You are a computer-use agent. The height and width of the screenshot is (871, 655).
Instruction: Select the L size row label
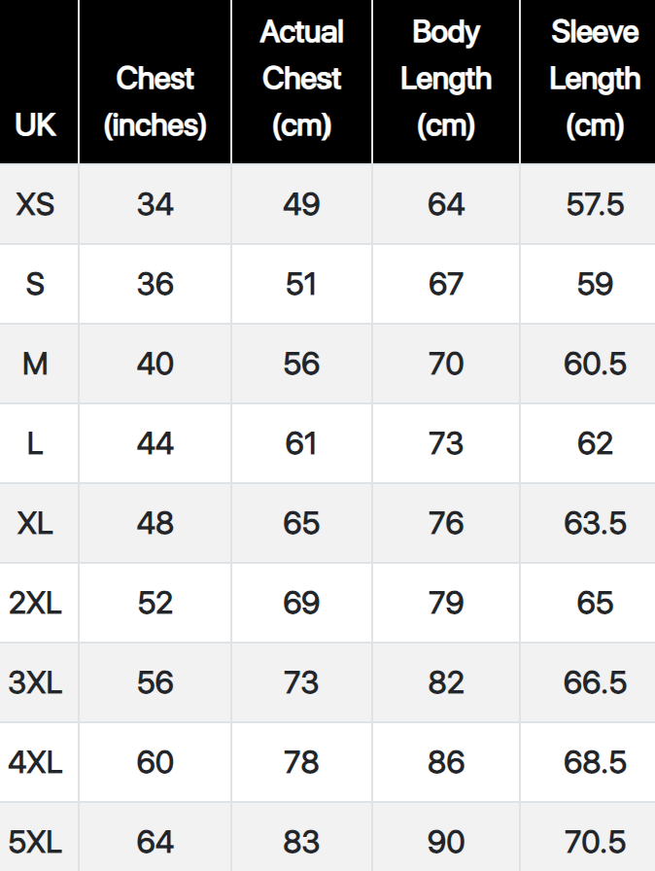pos(36,443)
